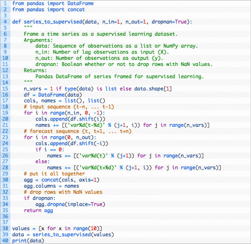Viewport: 251px width, 244px height.
Task: Click 'return agg' statement
Action: [38, 211]
